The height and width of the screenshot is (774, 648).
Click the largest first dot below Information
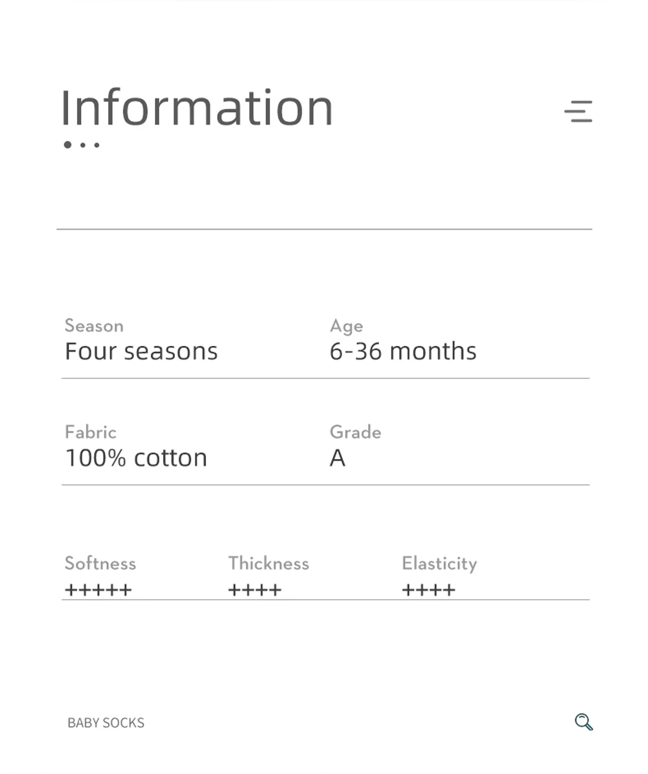[67, 144]
